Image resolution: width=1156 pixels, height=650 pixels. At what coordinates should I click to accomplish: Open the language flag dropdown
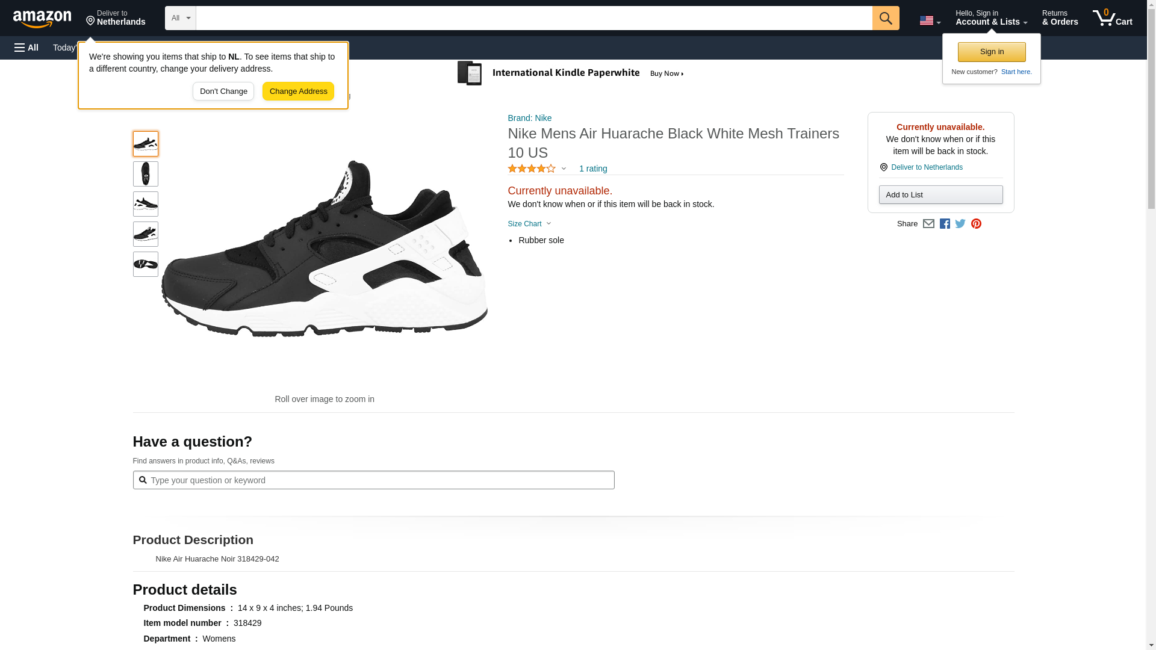click(930, 21)
